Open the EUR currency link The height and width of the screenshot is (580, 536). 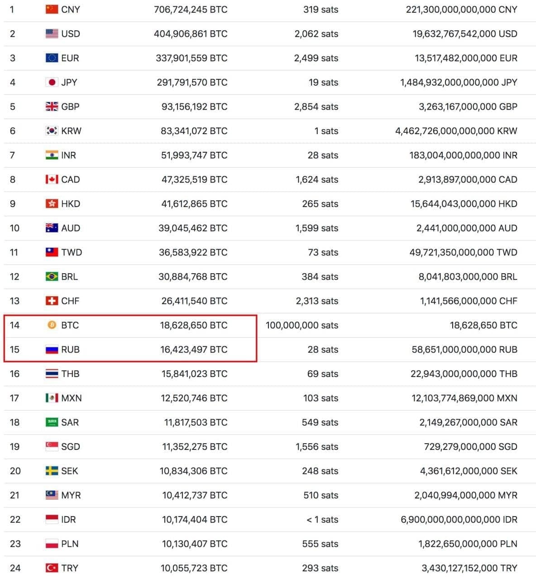(x=70, y=58)
